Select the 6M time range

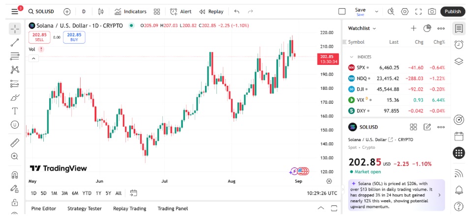(x=75, y=193)
